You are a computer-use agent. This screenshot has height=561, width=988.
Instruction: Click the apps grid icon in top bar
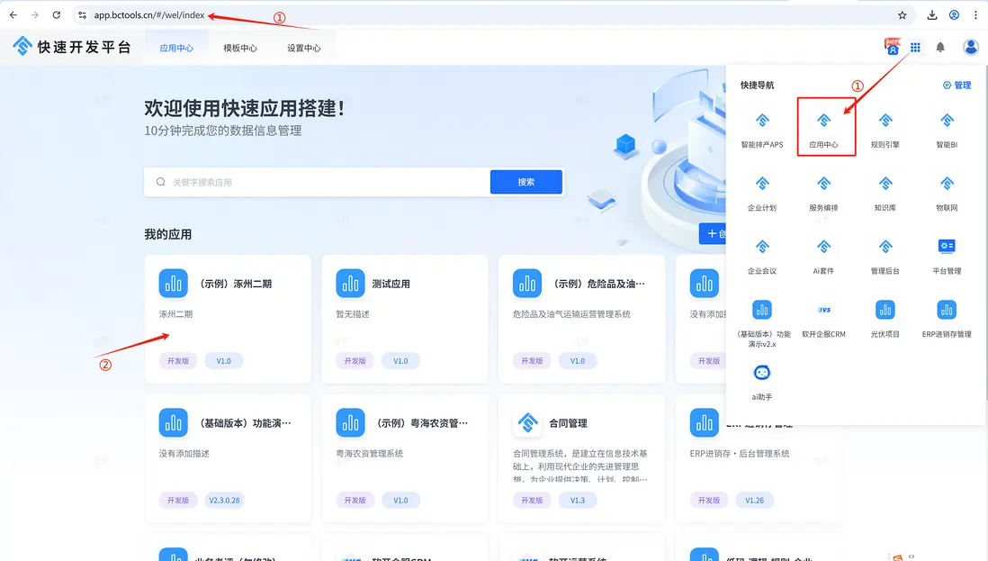click(x=915, y=48)
